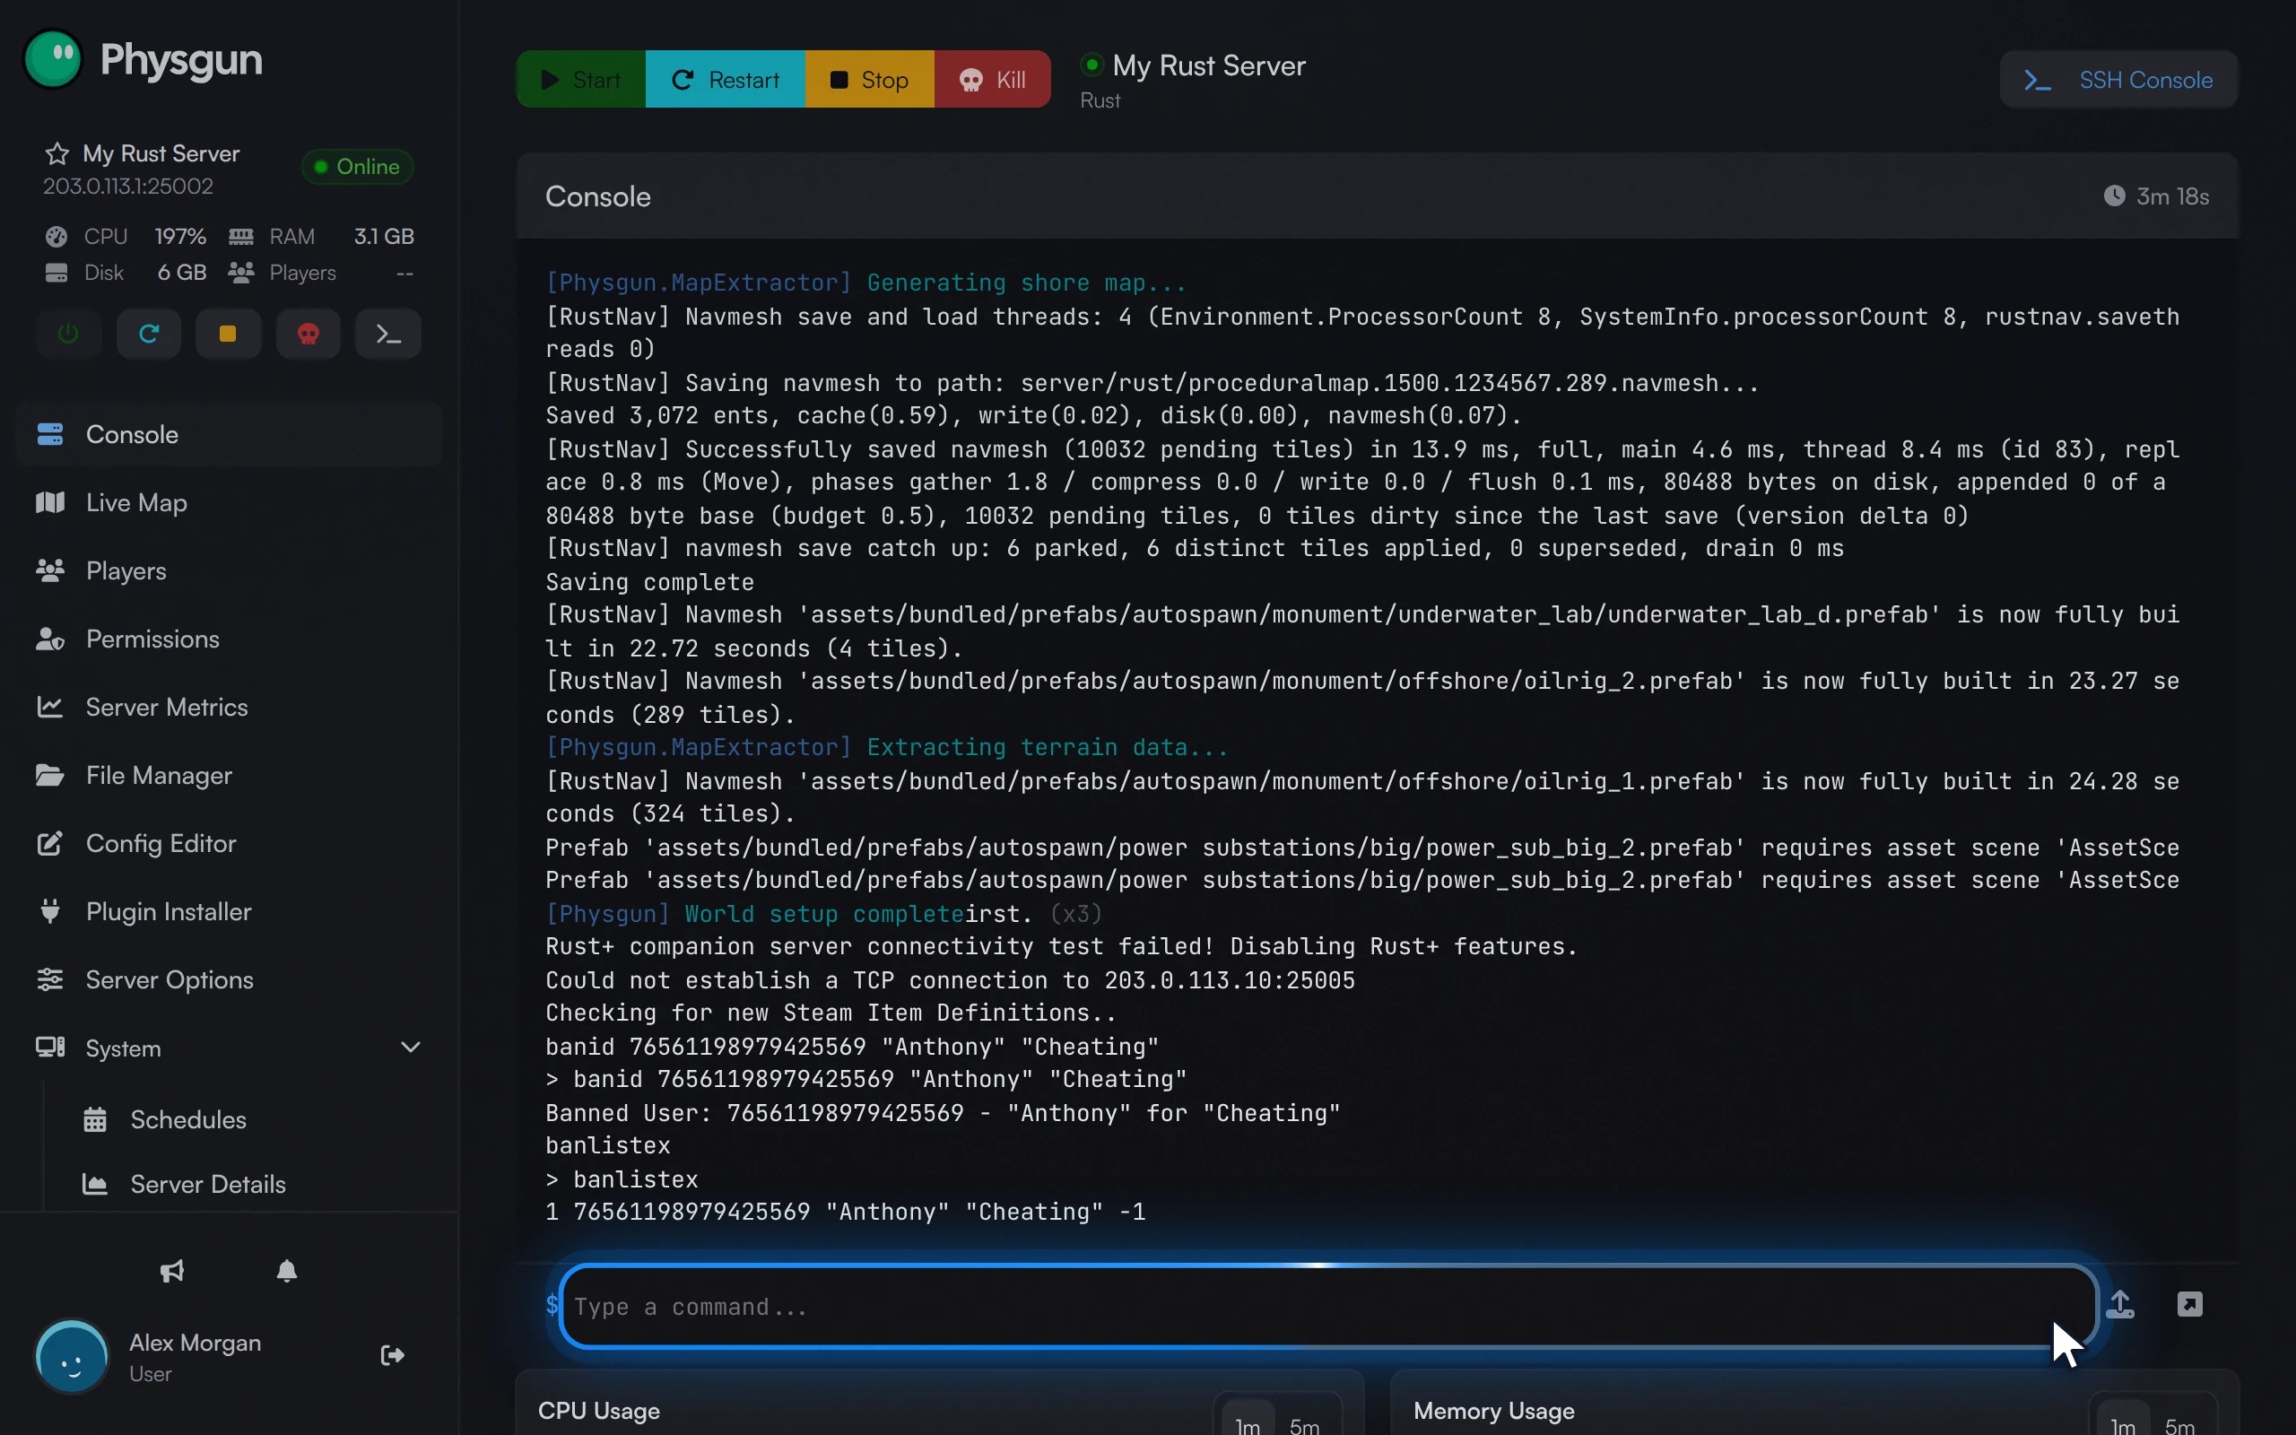
Task: Open the Console page
Action: (x=229, y=435)
